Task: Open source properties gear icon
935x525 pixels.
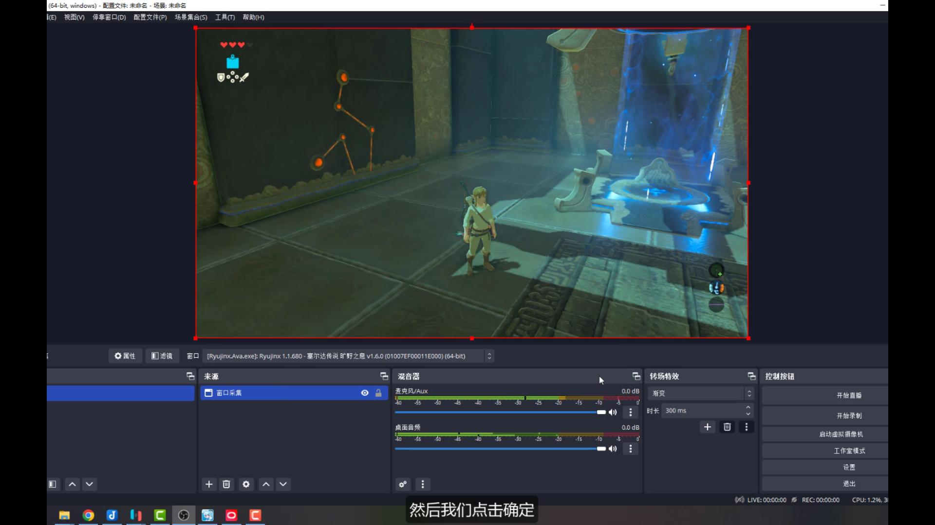Action: [246, 484]
